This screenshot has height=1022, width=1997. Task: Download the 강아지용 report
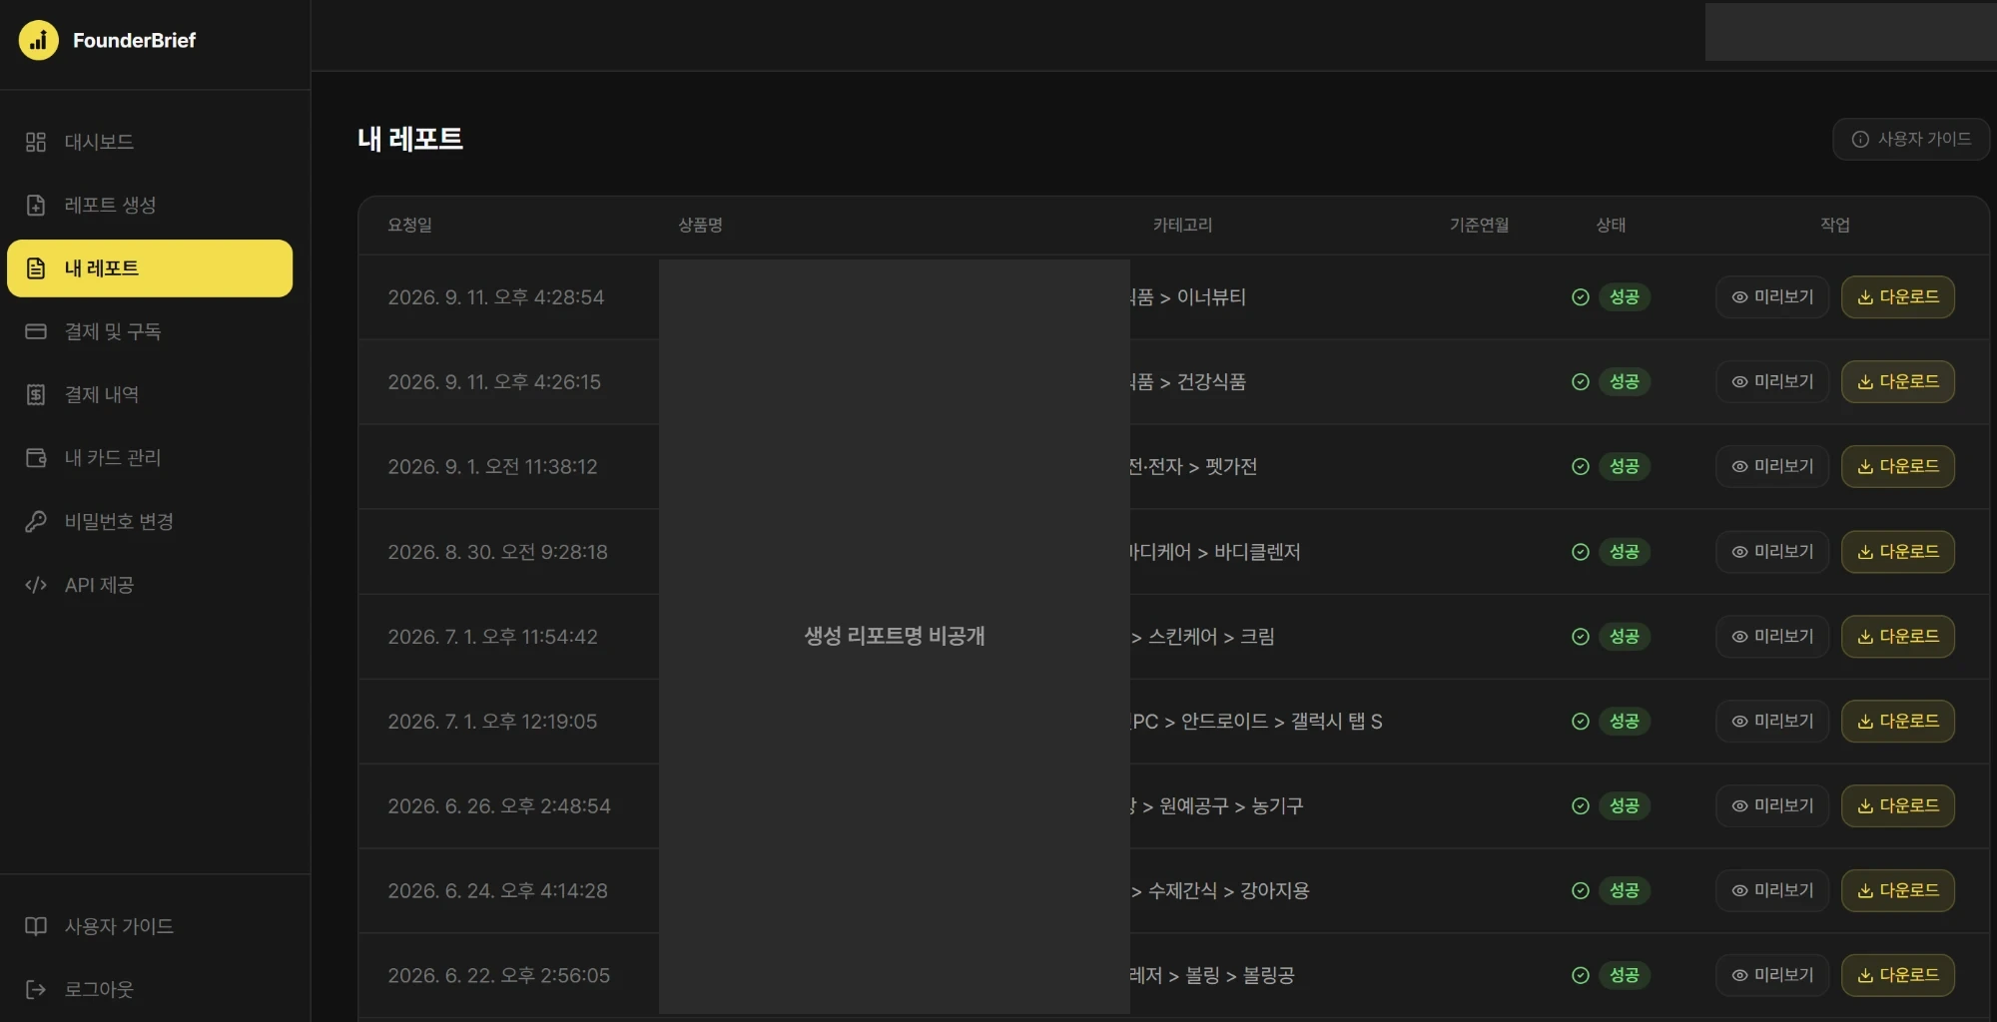[x=1898, y=891]
